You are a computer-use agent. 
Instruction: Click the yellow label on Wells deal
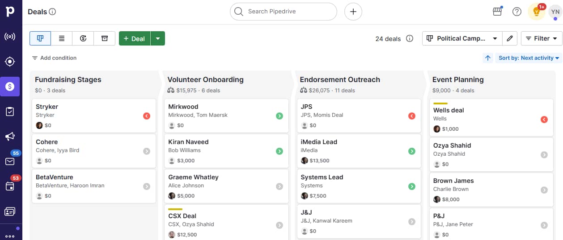click(x=440, y=103)
